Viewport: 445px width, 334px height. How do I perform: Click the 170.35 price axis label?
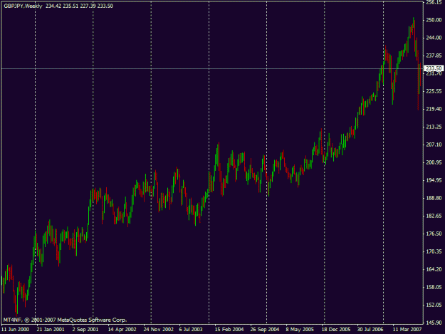coord(434,251)
